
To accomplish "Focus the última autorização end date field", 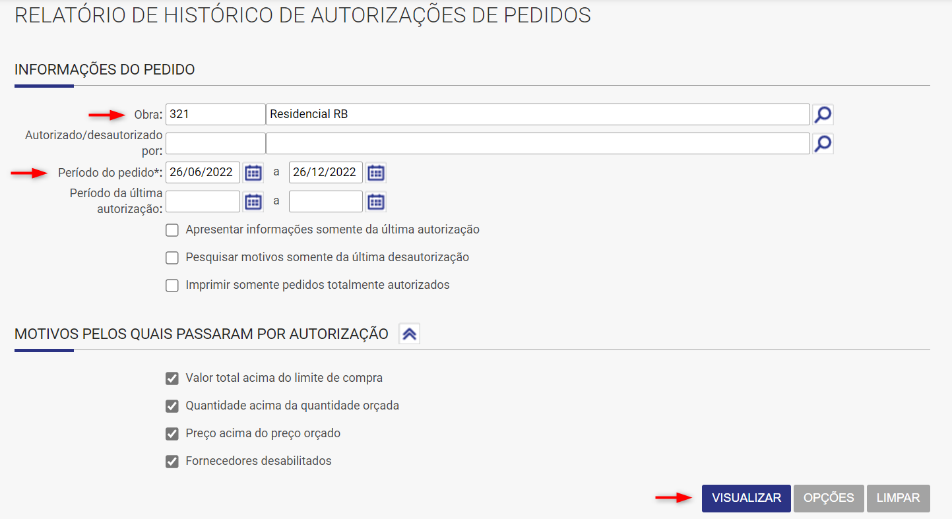I will coord(326,202).
